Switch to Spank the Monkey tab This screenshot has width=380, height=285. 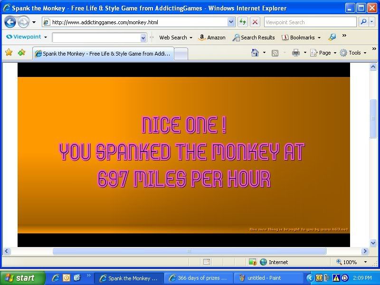103,54
